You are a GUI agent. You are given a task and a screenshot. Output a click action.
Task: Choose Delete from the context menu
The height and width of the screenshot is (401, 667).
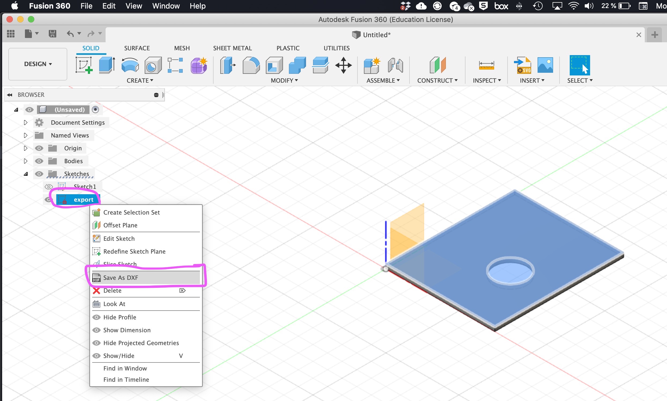(146, 291)
